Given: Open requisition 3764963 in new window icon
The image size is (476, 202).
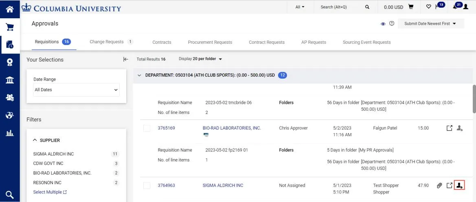Looking at the screenshot, I should pyautogui.click(x=449, y=185).
